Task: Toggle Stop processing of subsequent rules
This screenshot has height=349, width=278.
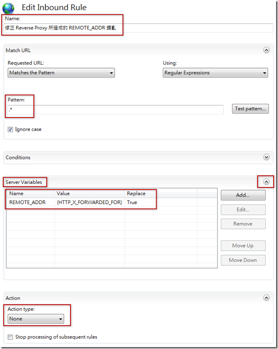Action: click(10, 337)
